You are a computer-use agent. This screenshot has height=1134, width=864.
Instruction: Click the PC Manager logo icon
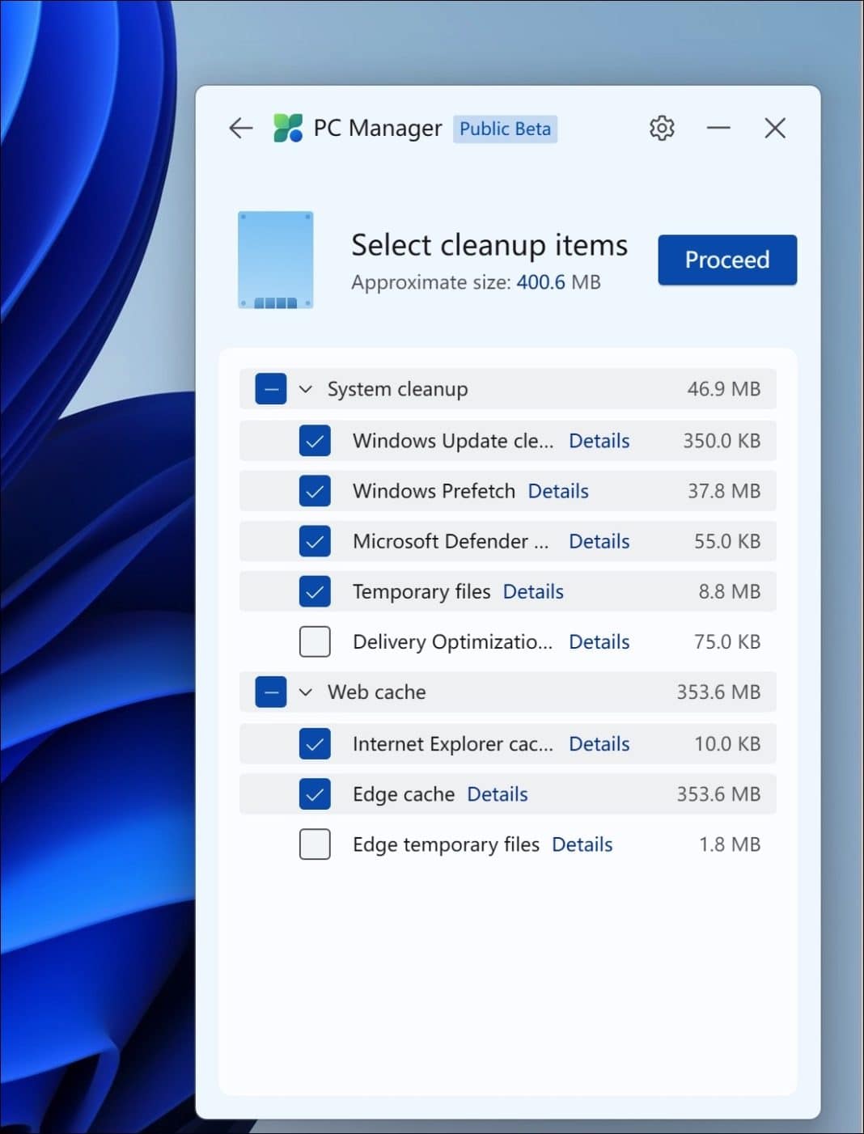pyautogui.click(x=289, y=128)
